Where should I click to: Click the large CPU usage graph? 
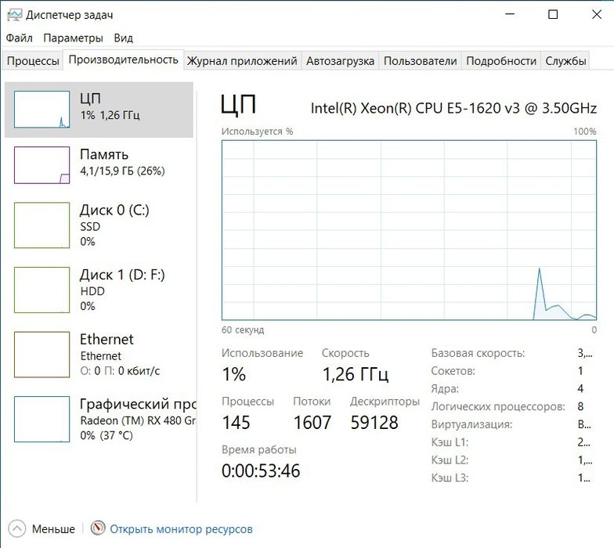pyautogui.click(x=409, y=230)
